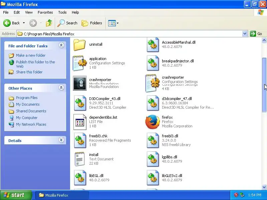Select the crashreporter 4 KB configuration icon

[x=153, y=83]
